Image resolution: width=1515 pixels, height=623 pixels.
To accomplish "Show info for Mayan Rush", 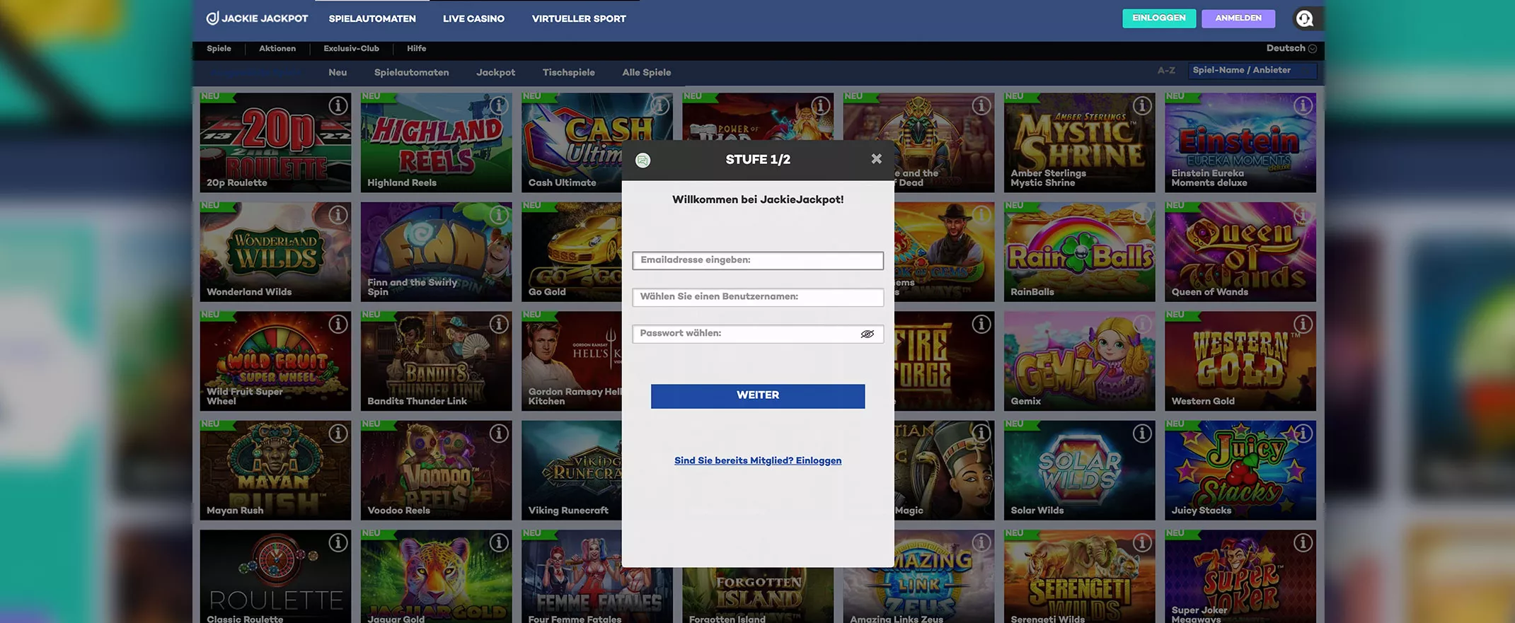I will pyautogui.click(x=338, y=433).
